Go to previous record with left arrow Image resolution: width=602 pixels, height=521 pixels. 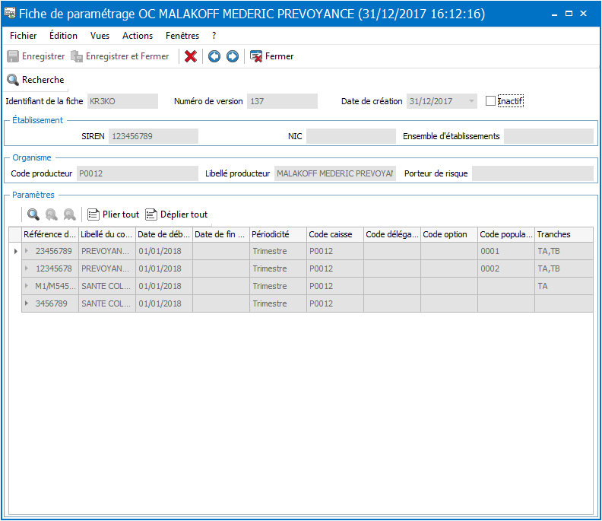pos(214,56)
